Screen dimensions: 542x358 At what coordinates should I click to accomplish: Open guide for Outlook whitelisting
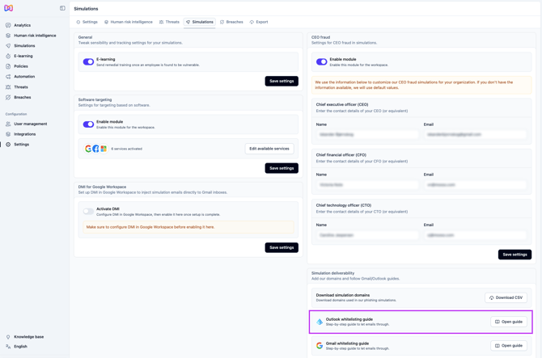point(509,322)
